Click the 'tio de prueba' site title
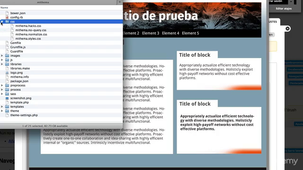This screenshot has height=170, width=303. click(160, 16)
